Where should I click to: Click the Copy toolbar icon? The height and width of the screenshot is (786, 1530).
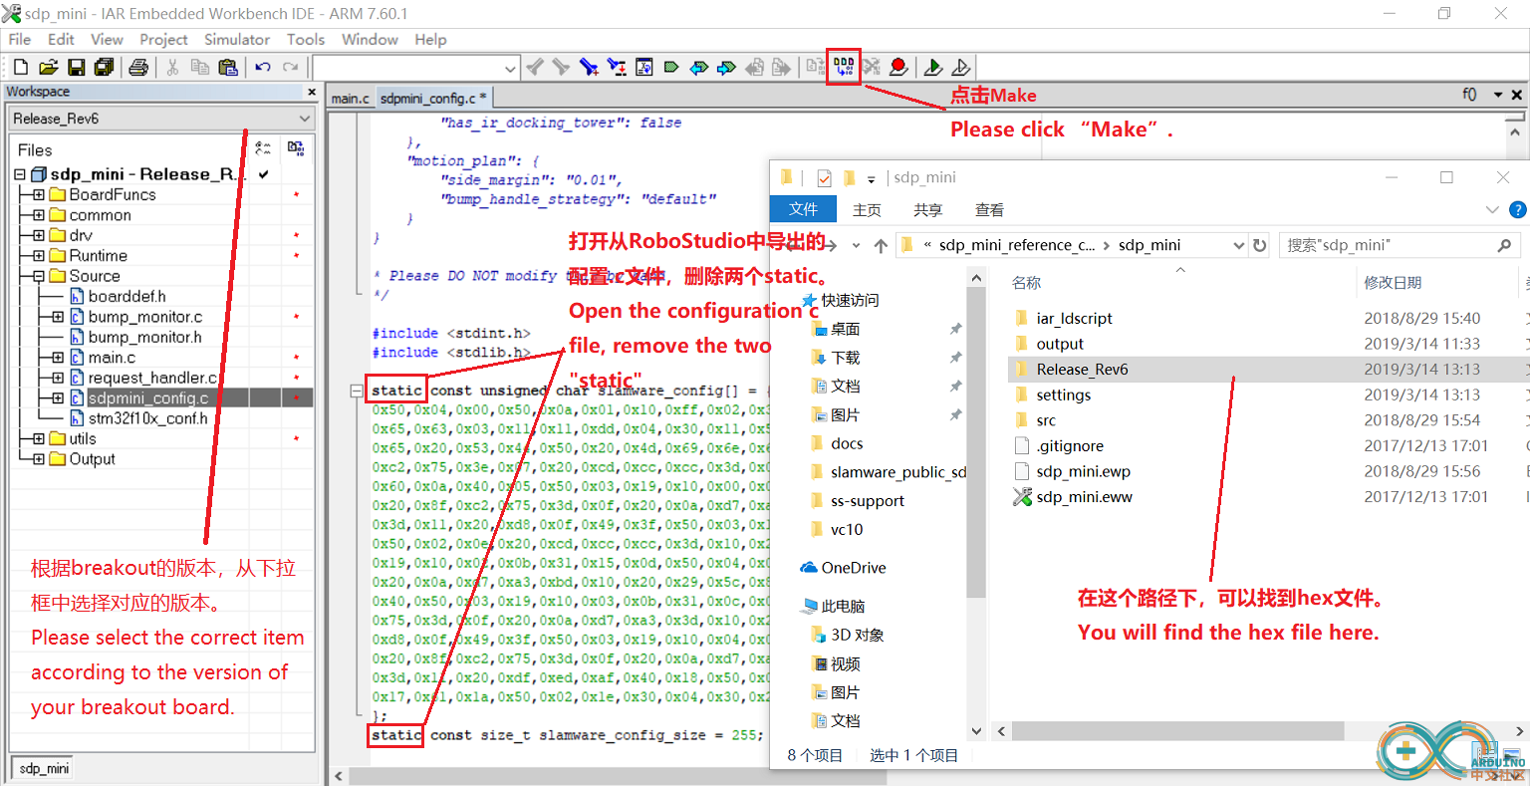200,68
